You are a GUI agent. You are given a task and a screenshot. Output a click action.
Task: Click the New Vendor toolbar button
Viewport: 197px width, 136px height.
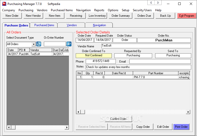33,16
